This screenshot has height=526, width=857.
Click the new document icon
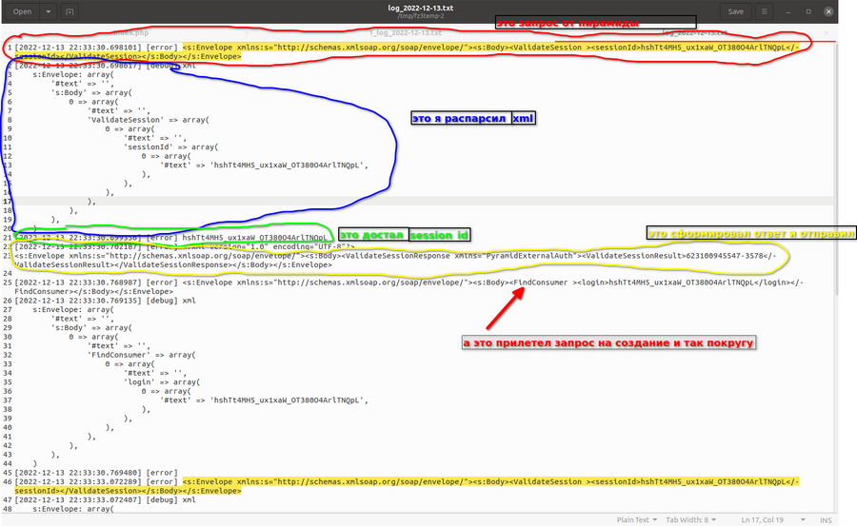click(x=71, y=11)
